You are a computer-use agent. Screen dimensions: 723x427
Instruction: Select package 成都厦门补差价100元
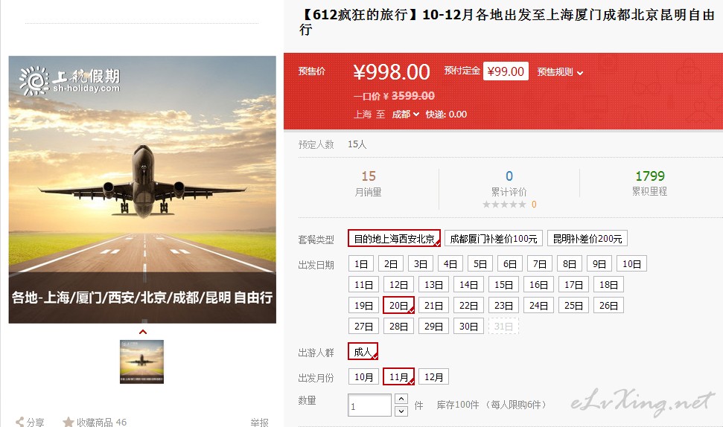click(494, 239)
